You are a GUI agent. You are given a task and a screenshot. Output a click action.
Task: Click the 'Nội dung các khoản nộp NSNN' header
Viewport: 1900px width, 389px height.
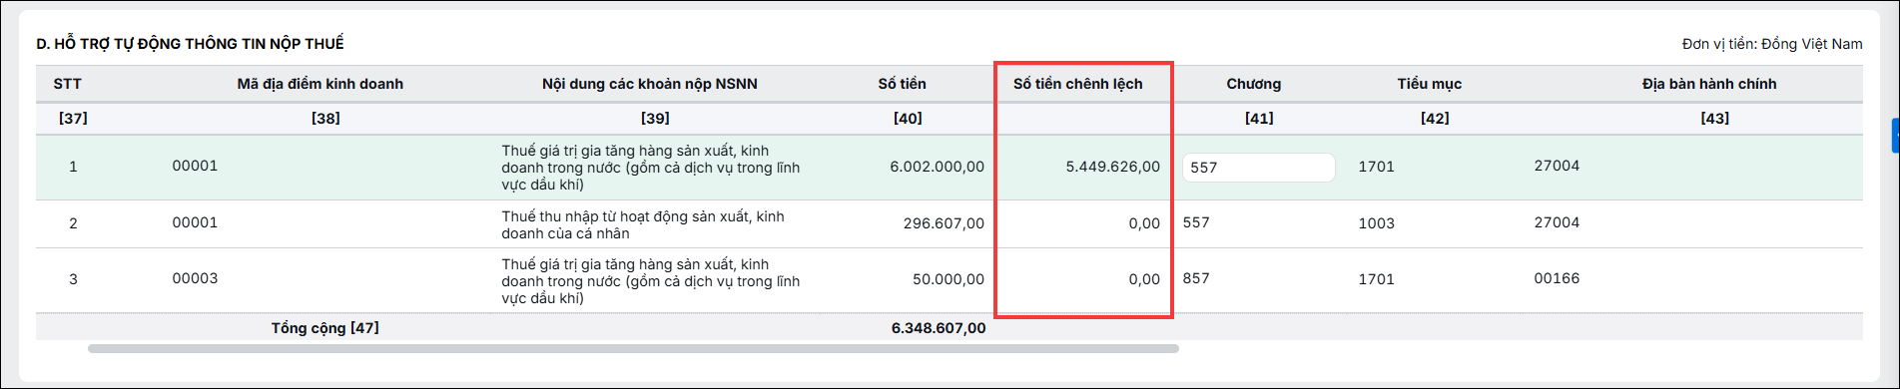[650, 84]
